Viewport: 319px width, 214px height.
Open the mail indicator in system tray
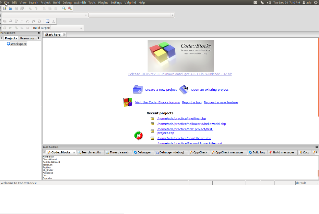click(x=255, y=3)
